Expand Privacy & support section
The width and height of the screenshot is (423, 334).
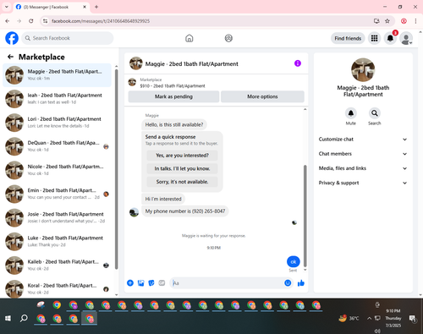coord(363,183)
